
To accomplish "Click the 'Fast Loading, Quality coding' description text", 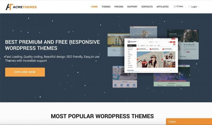I will coord(52,59).
